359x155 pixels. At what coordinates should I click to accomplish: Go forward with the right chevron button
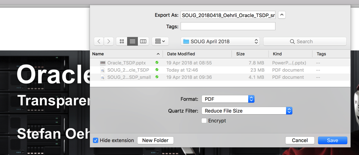tap(109, 41)
